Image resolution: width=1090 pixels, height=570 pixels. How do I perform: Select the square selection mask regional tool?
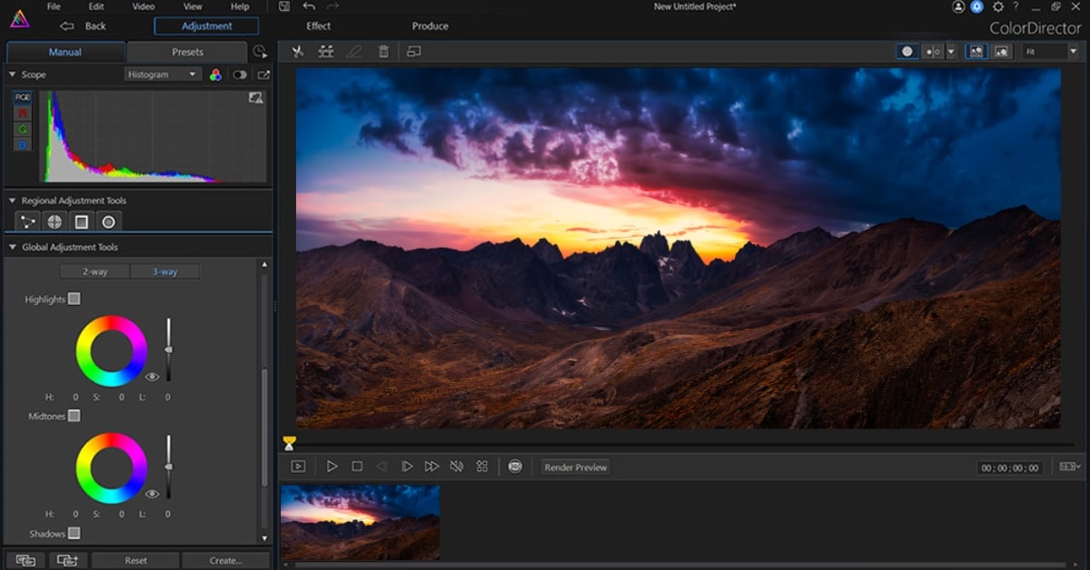tap(81, 221)
